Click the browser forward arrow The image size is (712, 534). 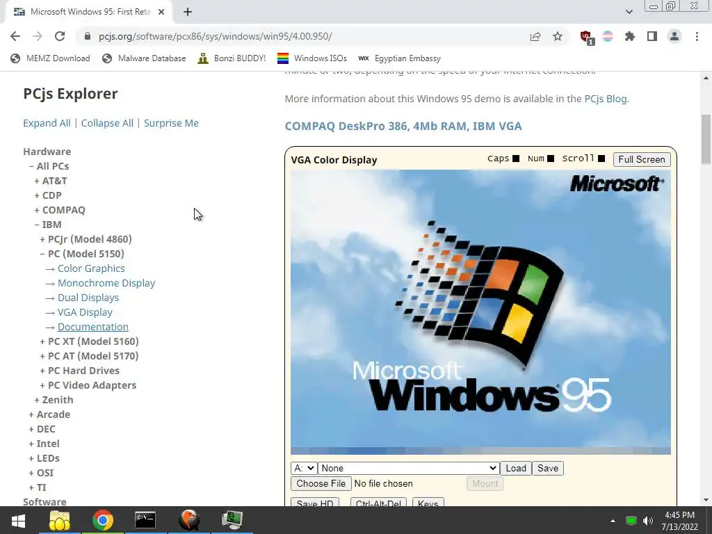38,36
